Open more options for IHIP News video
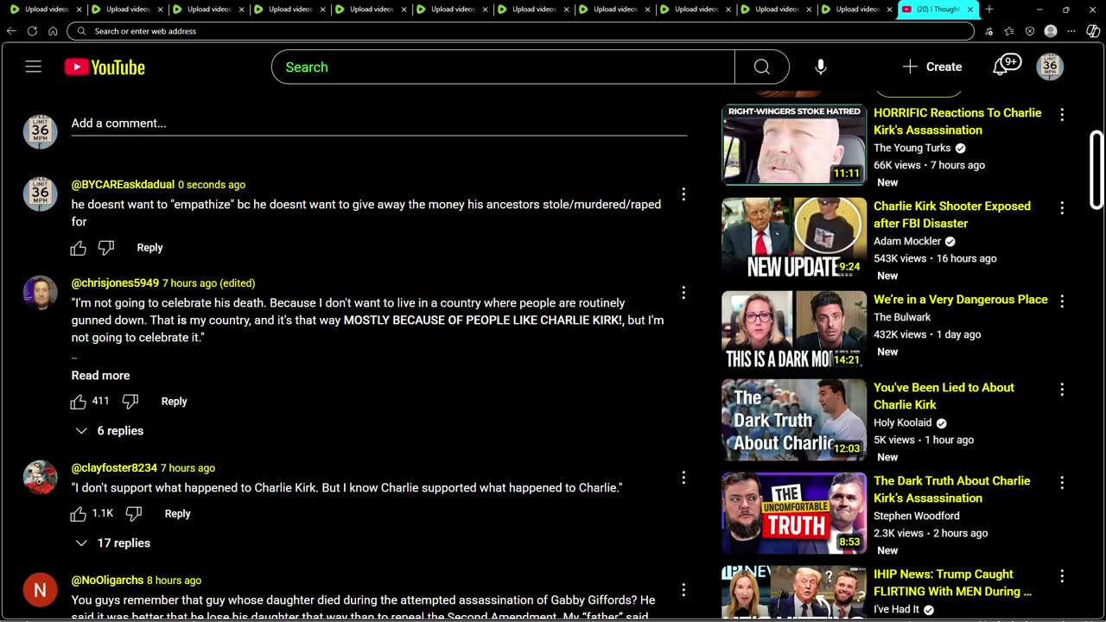This screenshot has width=1106, height=622. [x=1062, y=575]
